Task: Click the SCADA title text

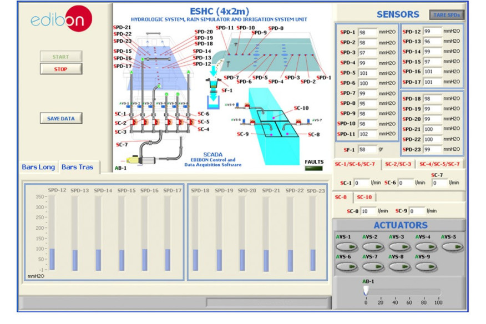Action: click(x=212, y=154)
